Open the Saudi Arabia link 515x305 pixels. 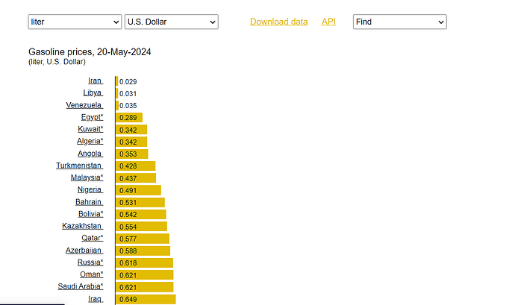(x=80, y=286)
